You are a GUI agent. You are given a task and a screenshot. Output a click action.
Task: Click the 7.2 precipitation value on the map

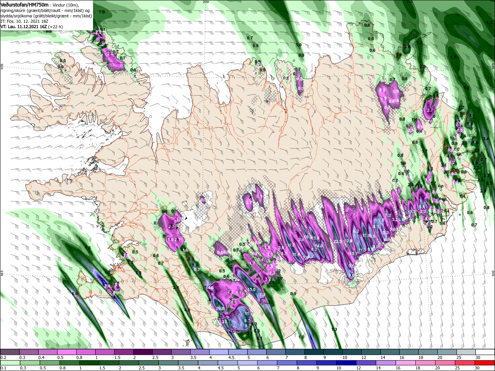[388, 215]
